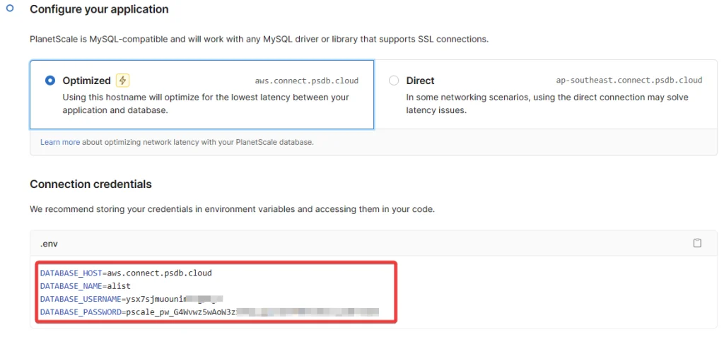724x337 pixels.
Task: Click the .env file label
Action: coord(49,243)
